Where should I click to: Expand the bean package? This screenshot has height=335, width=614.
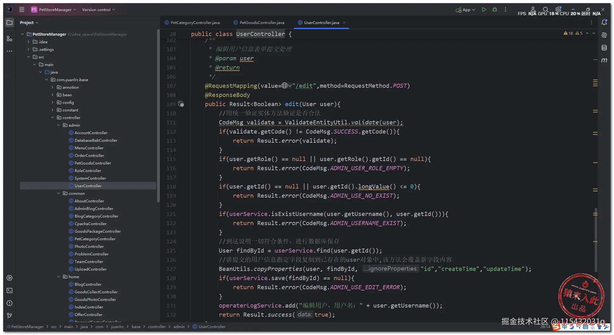[x=53, y=95]
